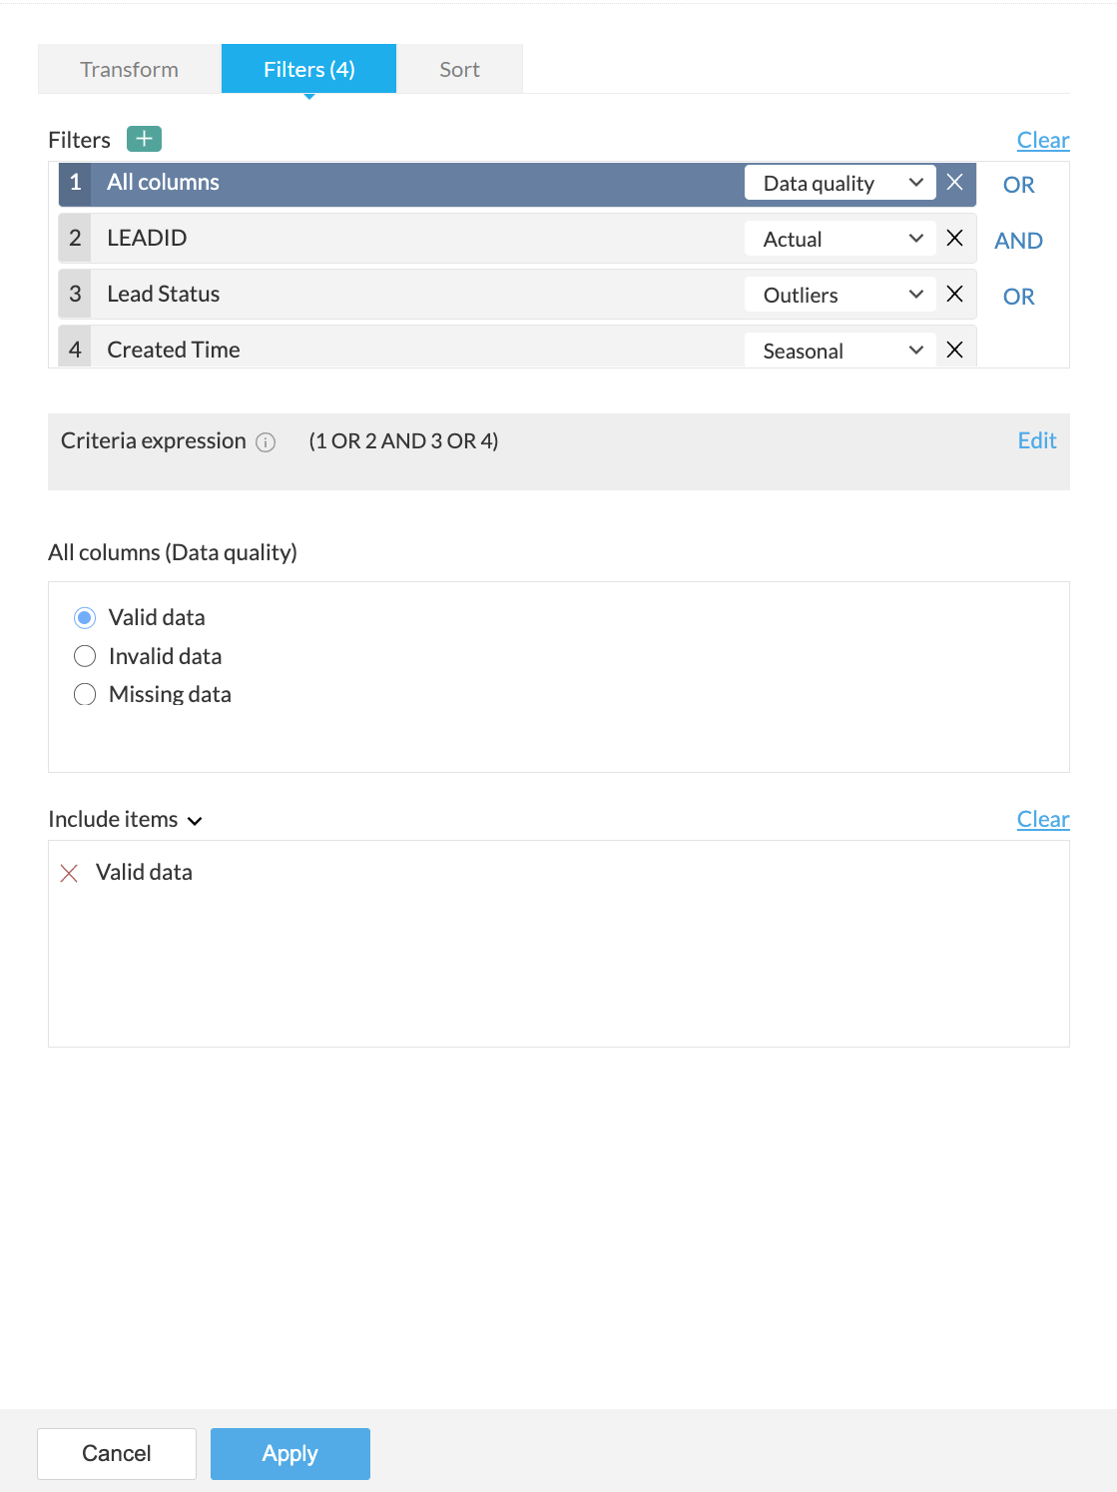The width and height of the screenshot is (1117, 1492).
Task: Remove Valid data from included items
Action: click(69, 874)
